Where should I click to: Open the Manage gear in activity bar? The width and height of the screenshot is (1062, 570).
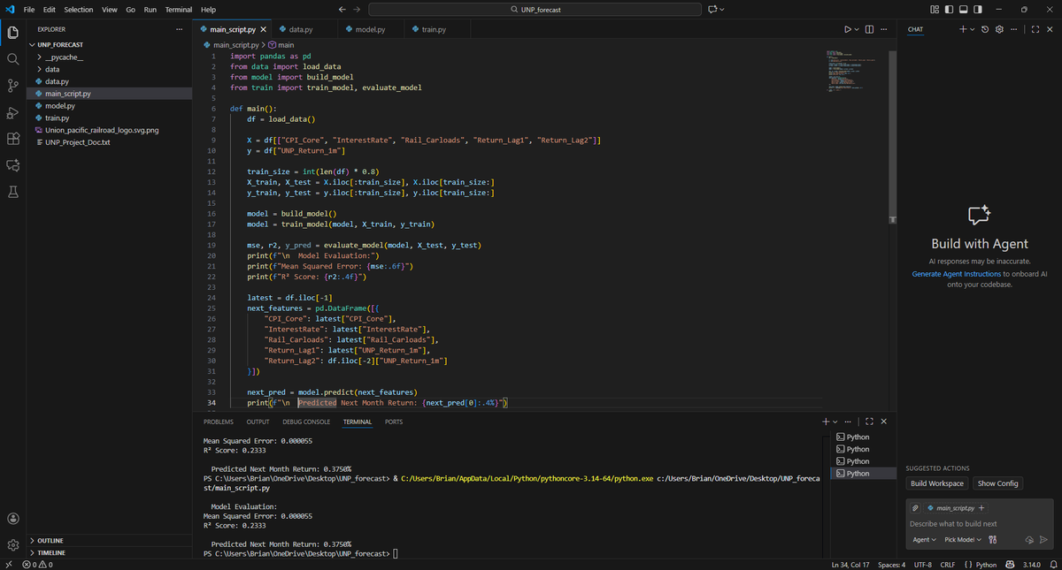(12, 545)
